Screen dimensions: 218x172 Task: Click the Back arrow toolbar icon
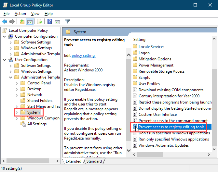click(5, 22)
